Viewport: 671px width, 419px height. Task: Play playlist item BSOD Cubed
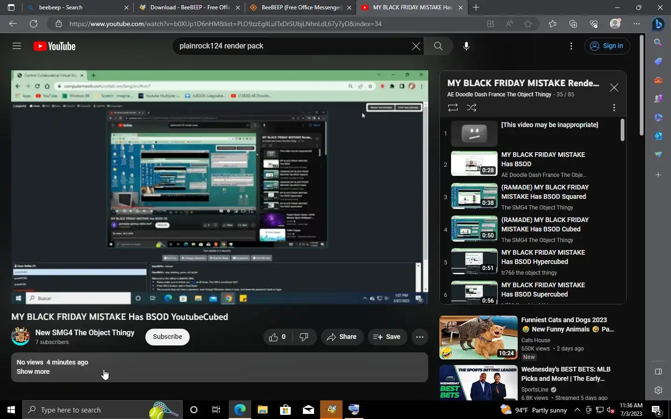533,230
